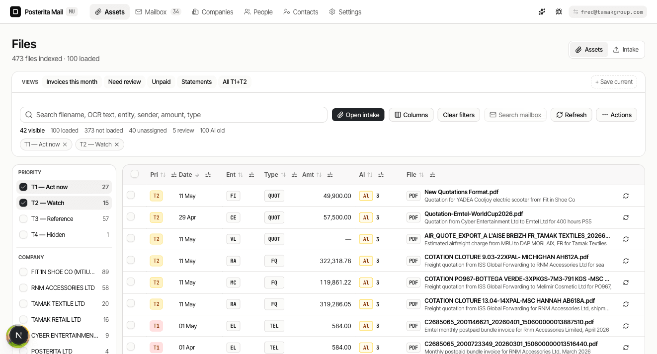The width and height of the screenshot is (657, 354).
Task: Open Ent column filter options
Action: tap(251, 175)
